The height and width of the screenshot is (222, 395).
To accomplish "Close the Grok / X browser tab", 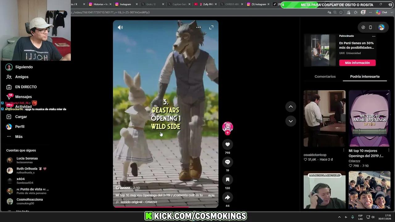I will (163, 4).
